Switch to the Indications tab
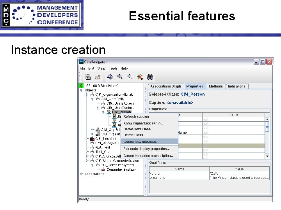This screenshot has height=210, width=281. pyautogui.click(x=237, y=86)
